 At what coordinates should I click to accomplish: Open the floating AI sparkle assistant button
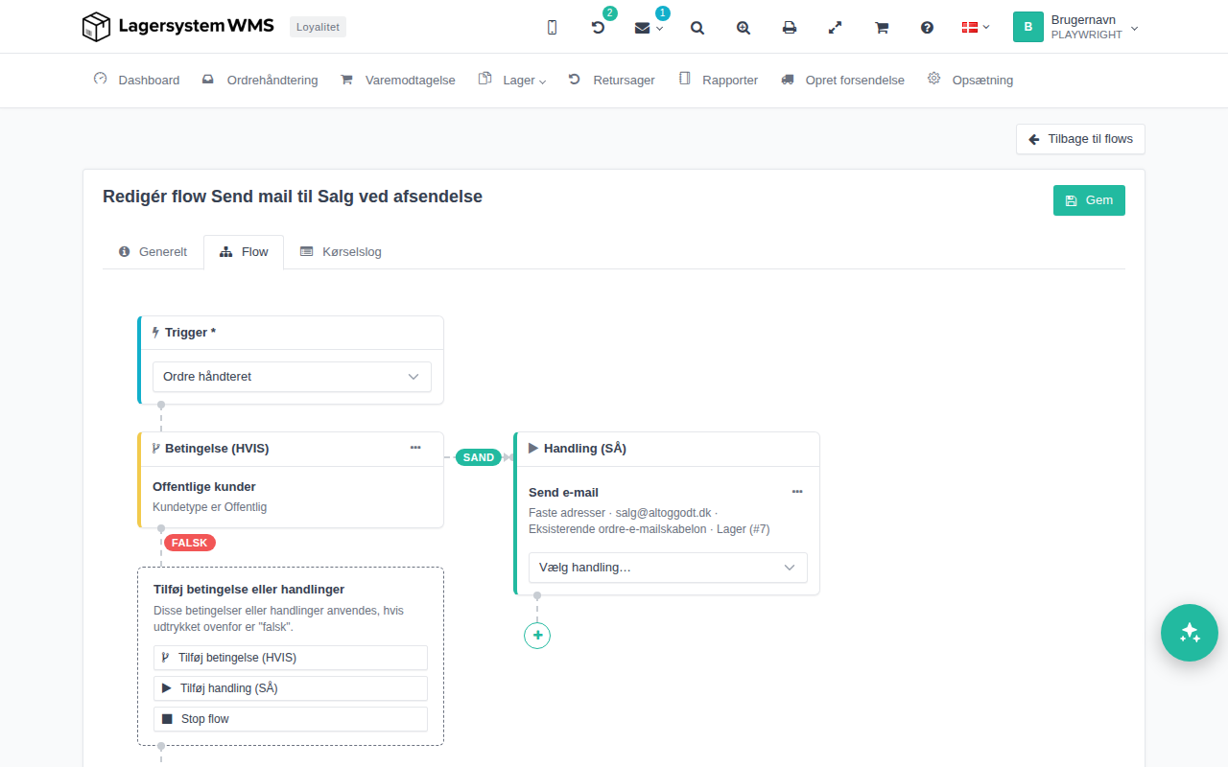(x=1190, y=633)
